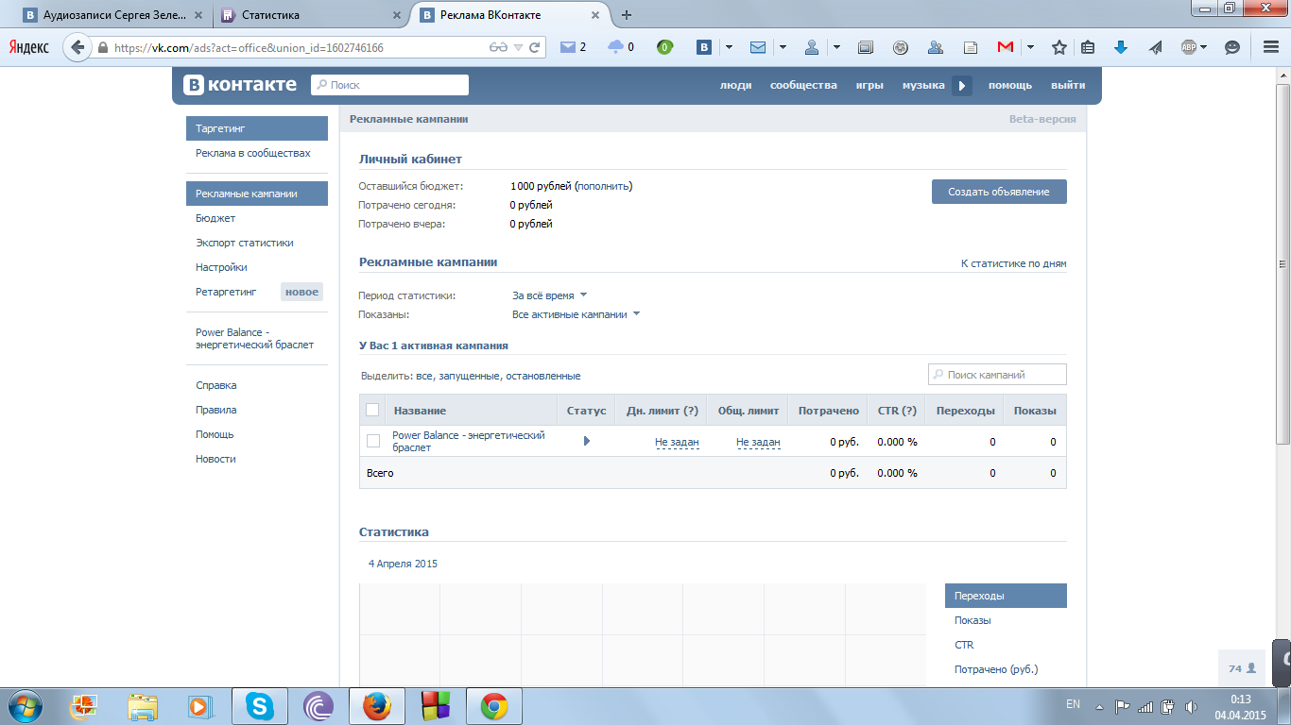Expand the 'Все активные кампании' dropdown
1291x725 pixels.
click(576, 314)
